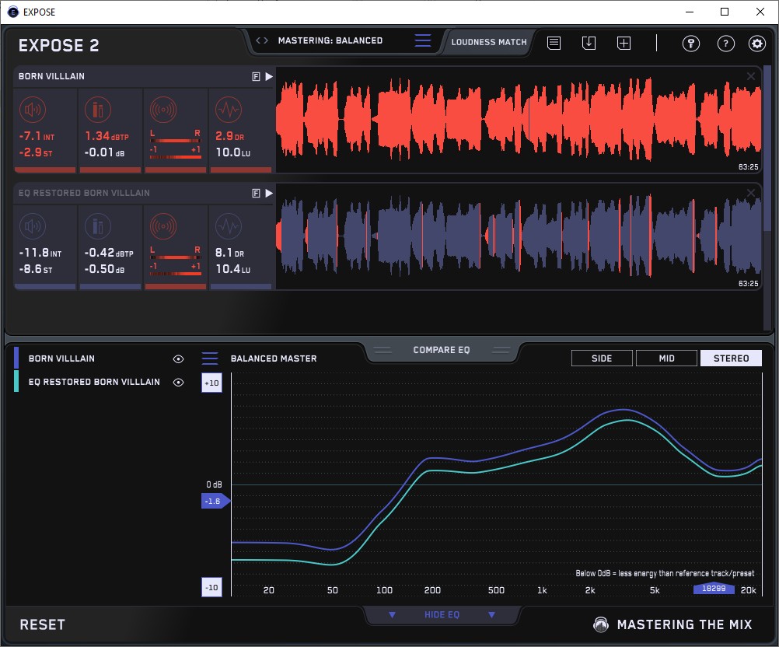This screenshot has height=647, width=779.
Task: Click the add track plus icon
Action: pos(624,44)
